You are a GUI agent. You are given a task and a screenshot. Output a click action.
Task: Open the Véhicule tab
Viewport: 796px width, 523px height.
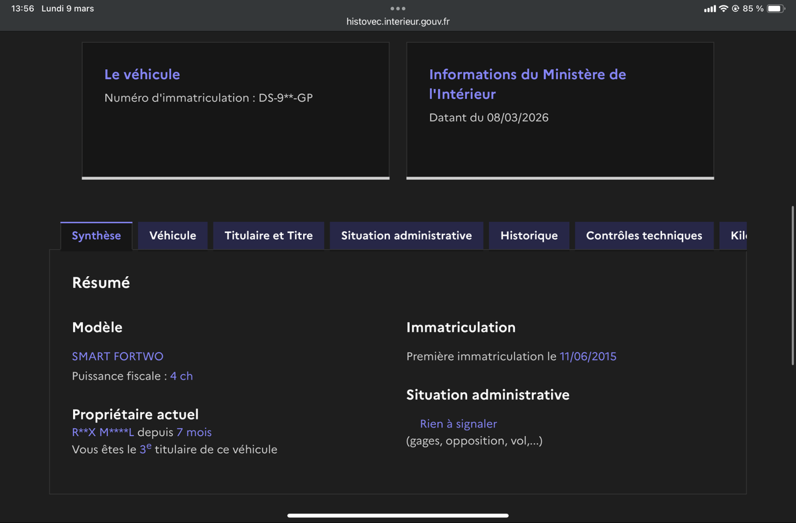click(x=172, y=236)
